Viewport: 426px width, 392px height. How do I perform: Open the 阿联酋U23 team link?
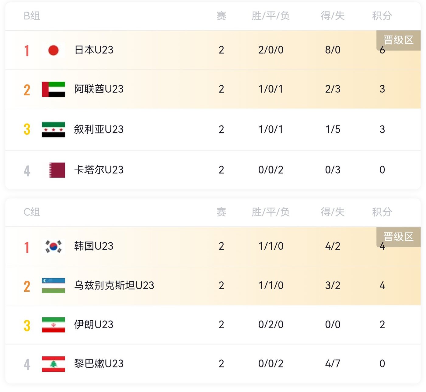(x=99, y=89)
